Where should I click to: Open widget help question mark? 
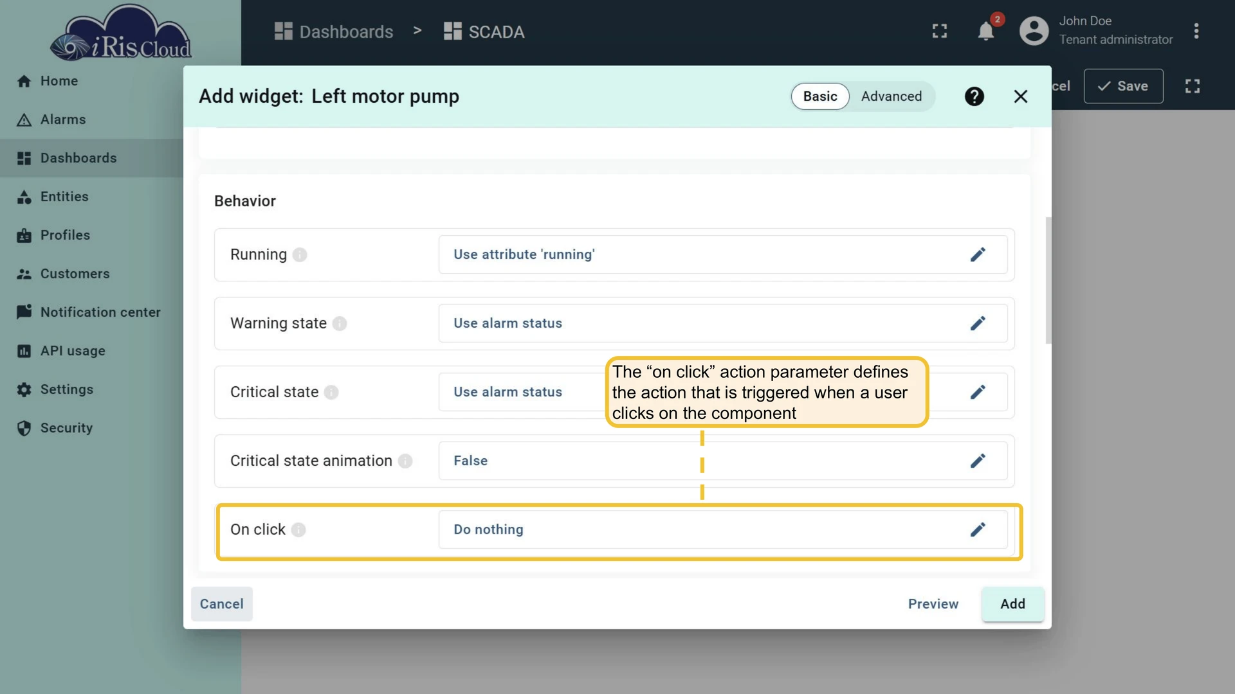pos(974,96)
